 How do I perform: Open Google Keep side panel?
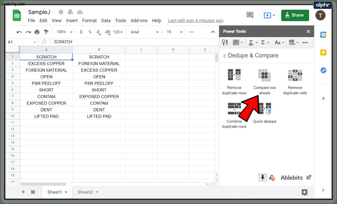323,52
